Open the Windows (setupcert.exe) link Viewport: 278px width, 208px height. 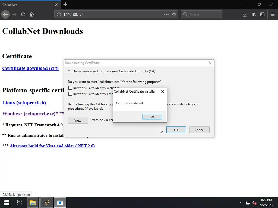pos(33,113)
